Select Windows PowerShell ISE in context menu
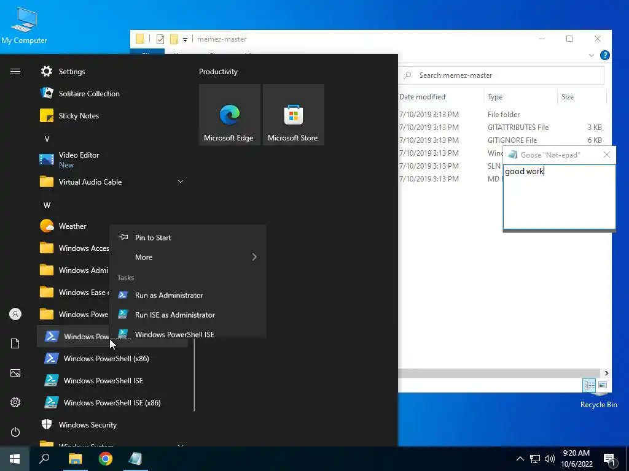 pos(188,333)
